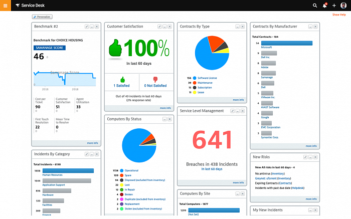
Task: Collapse the Contracts By Type widget
Action: coord(237,26)
